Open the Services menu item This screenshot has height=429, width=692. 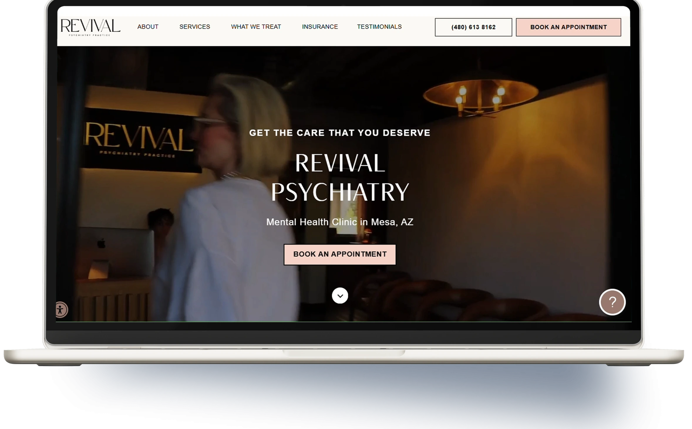click(195, 27)
